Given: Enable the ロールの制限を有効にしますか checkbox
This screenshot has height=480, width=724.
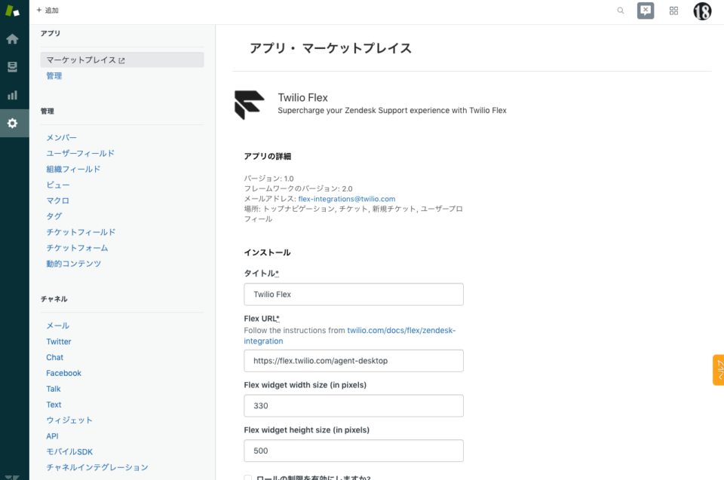Looking at the screenshot, I should [247, 477].
